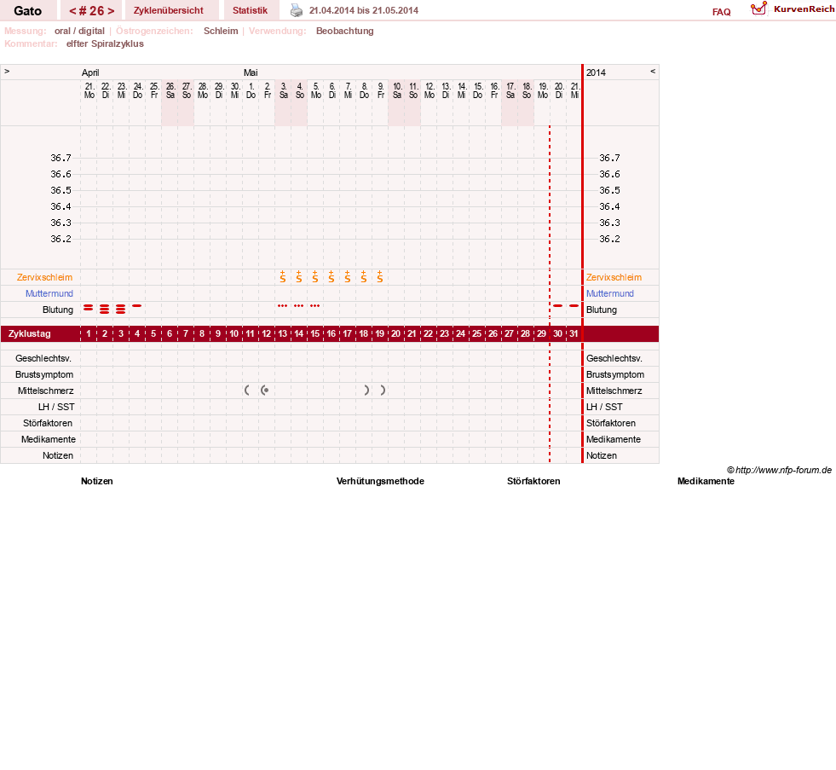Click the left Zervixschleim row label
Image resolution: width=836 pixels, height=770 pixels.
(x=45, y=277)
